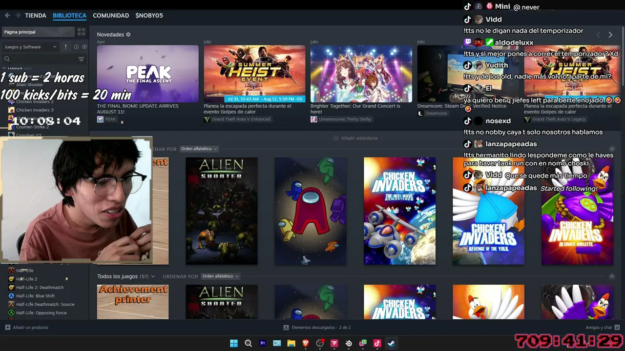
Task: Select Alien Shooter in the sidebar list
Action: click(x=29, y=85)
